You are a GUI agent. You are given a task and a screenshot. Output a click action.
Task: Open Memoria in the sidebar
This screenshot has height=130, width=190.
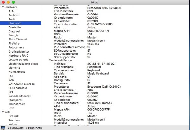coord(14,68)
